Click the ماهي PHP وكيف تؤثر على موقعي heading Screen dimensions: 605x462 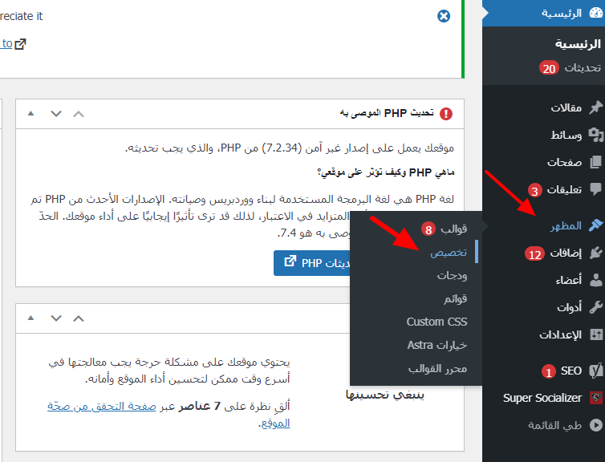tap(386, 172)
